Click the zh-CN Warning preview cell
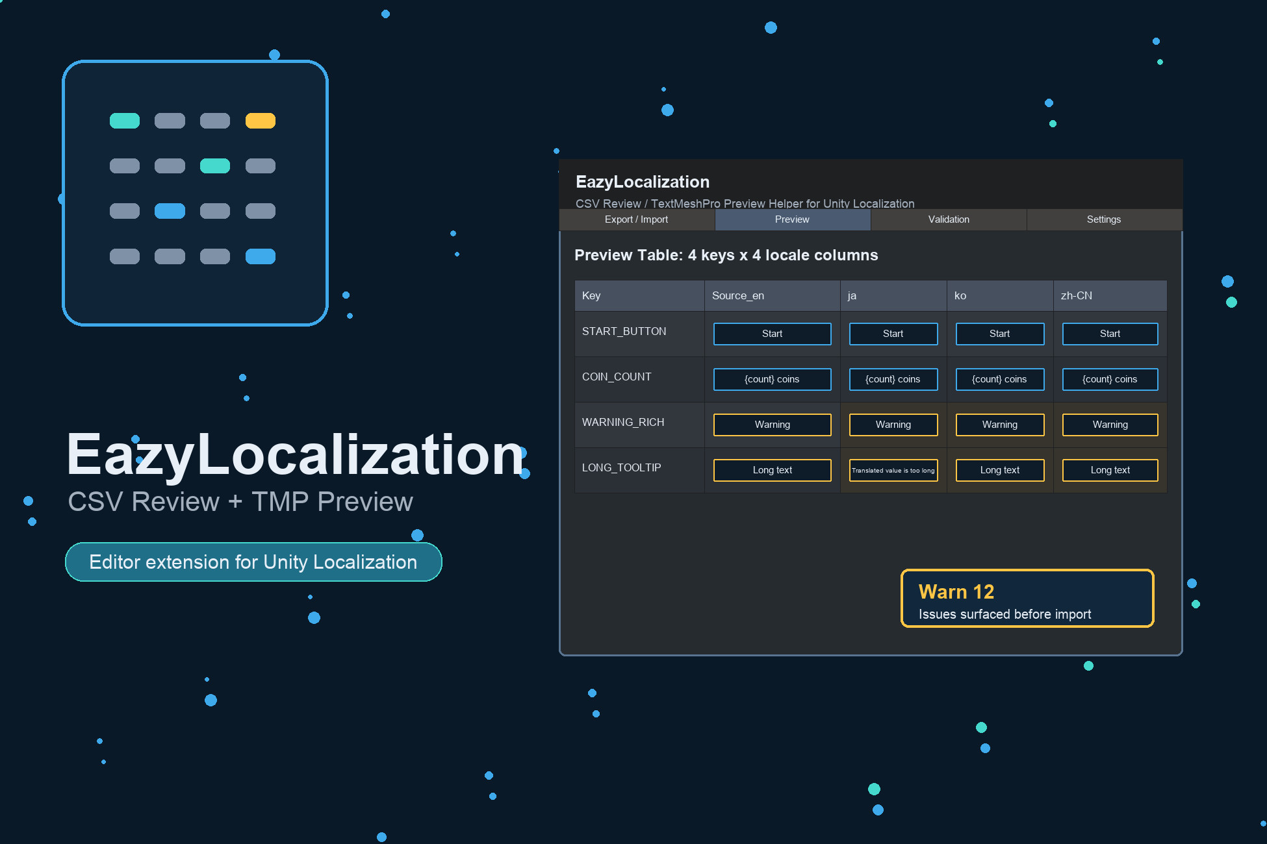 1110,425
